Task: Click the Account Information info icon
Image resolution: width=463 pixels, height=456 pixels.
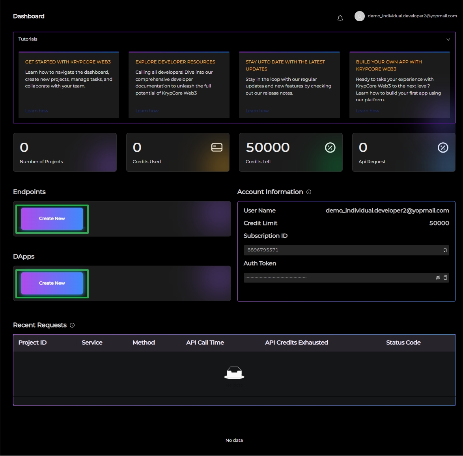Action: (x=309, y=192)
